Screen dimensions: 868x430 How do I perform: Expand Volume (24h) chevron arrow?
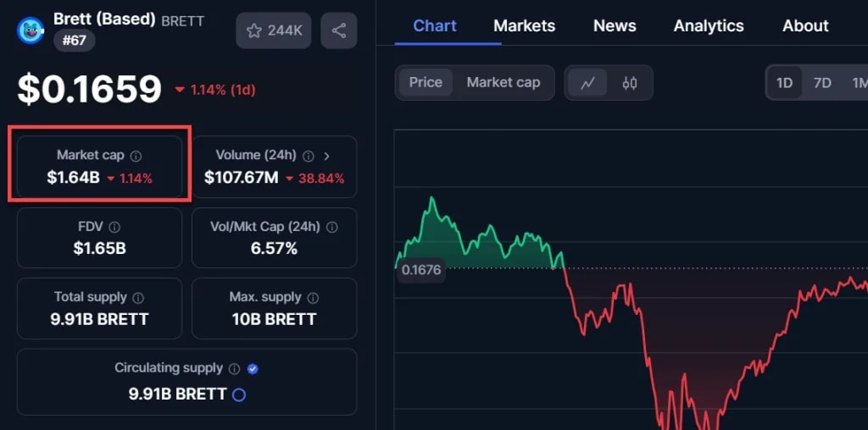[327, 156]
